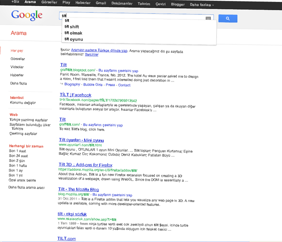Open the TILT.com result
The image size is (282, 242).
coord(67,239)
